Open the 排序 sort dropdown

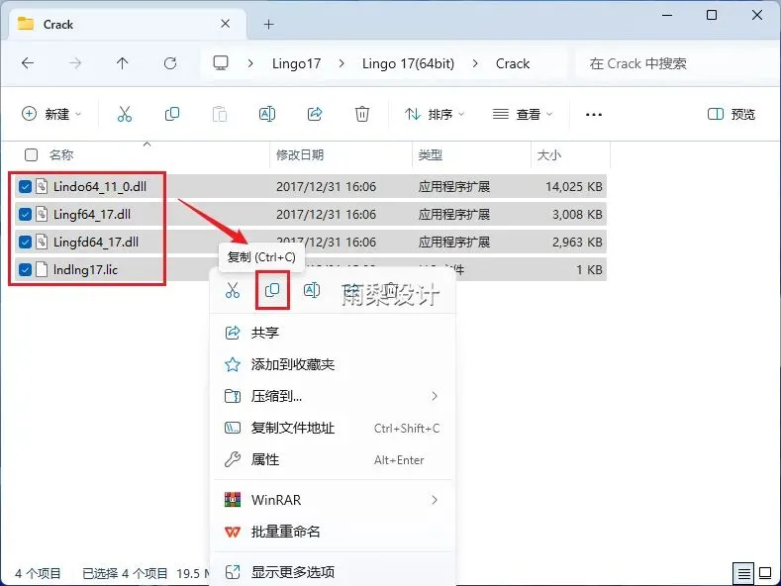435,114
